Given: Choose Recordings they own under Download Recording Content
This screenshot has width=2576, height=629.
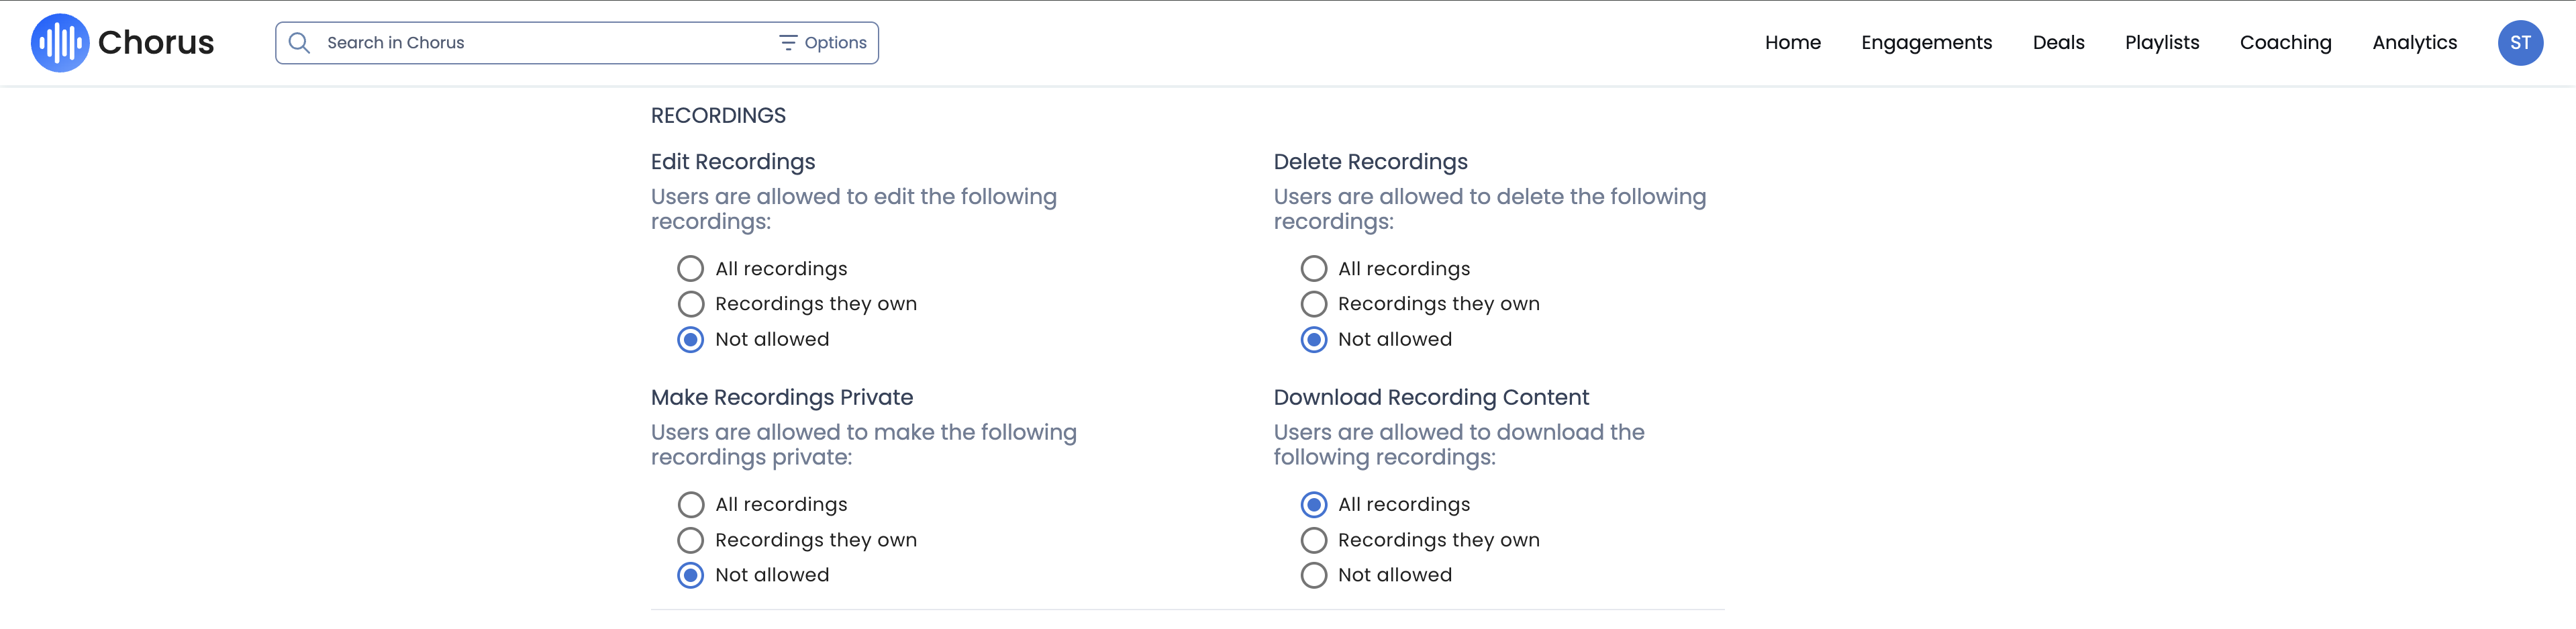Looking at the screenshot, I should (x=1313, y=539).
